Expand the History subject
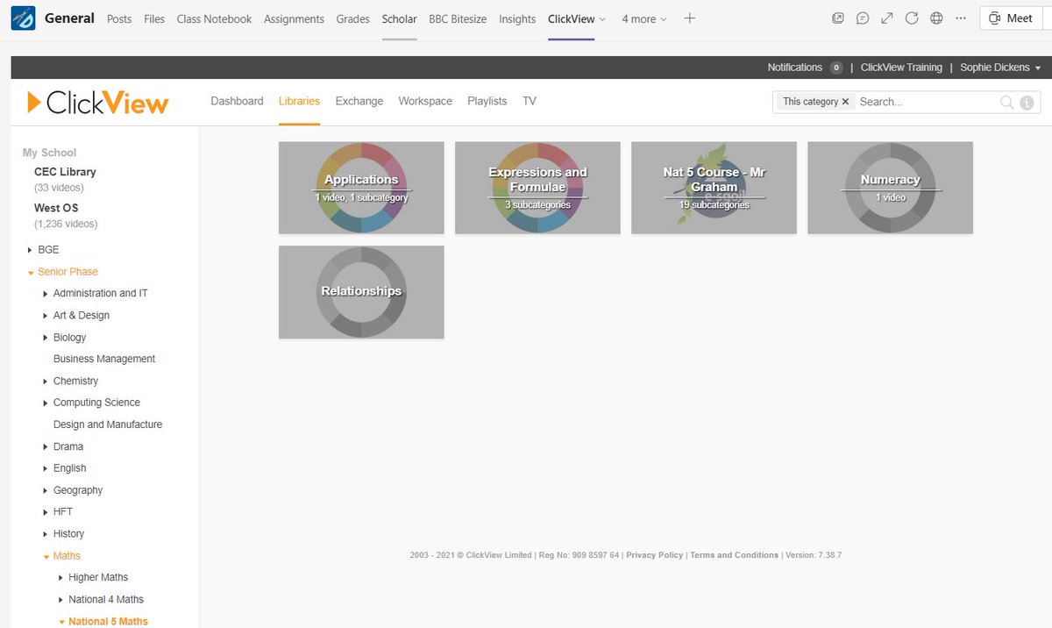The image size is (1052, 628). point(46,533)
